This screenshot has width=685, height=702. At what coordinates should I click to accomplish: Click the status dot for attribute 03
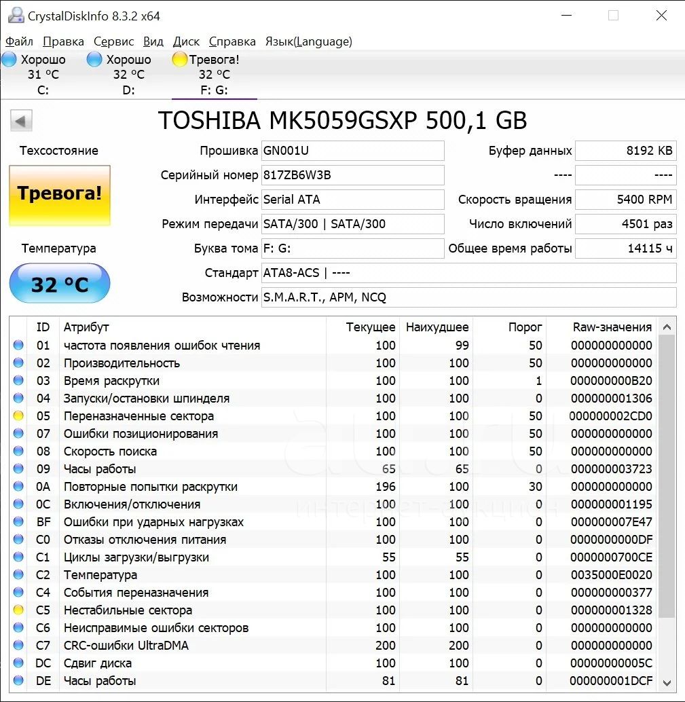point(18,381)
